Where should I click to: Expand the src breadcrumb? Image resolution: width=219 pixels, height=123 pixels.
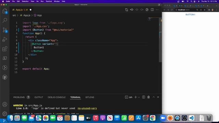14,15
